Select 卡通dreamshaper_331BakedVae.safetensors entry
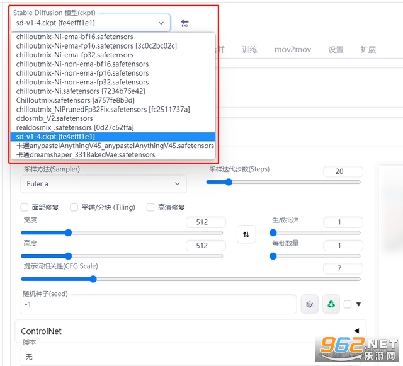This screenshot has width=403, height=366. pyautogui.click(x=113, y=155)
